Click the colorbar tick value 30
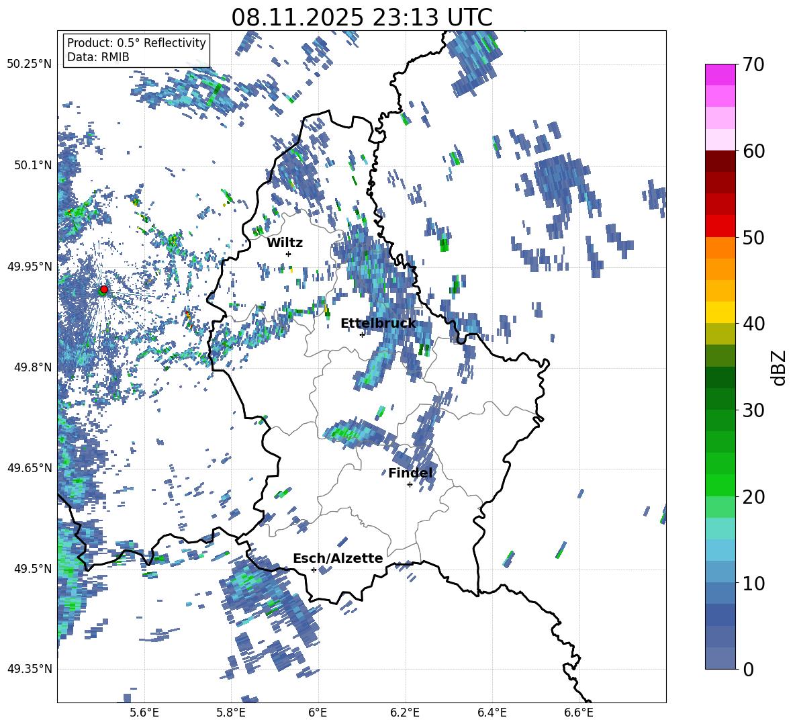 754,410
